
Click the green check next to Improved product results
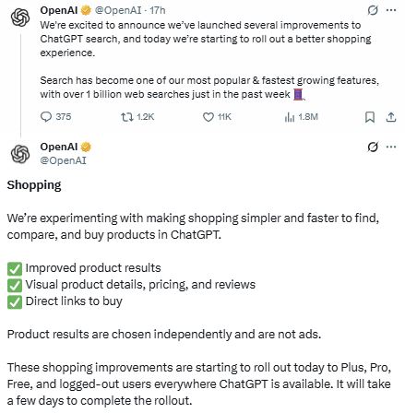(15, 268)
